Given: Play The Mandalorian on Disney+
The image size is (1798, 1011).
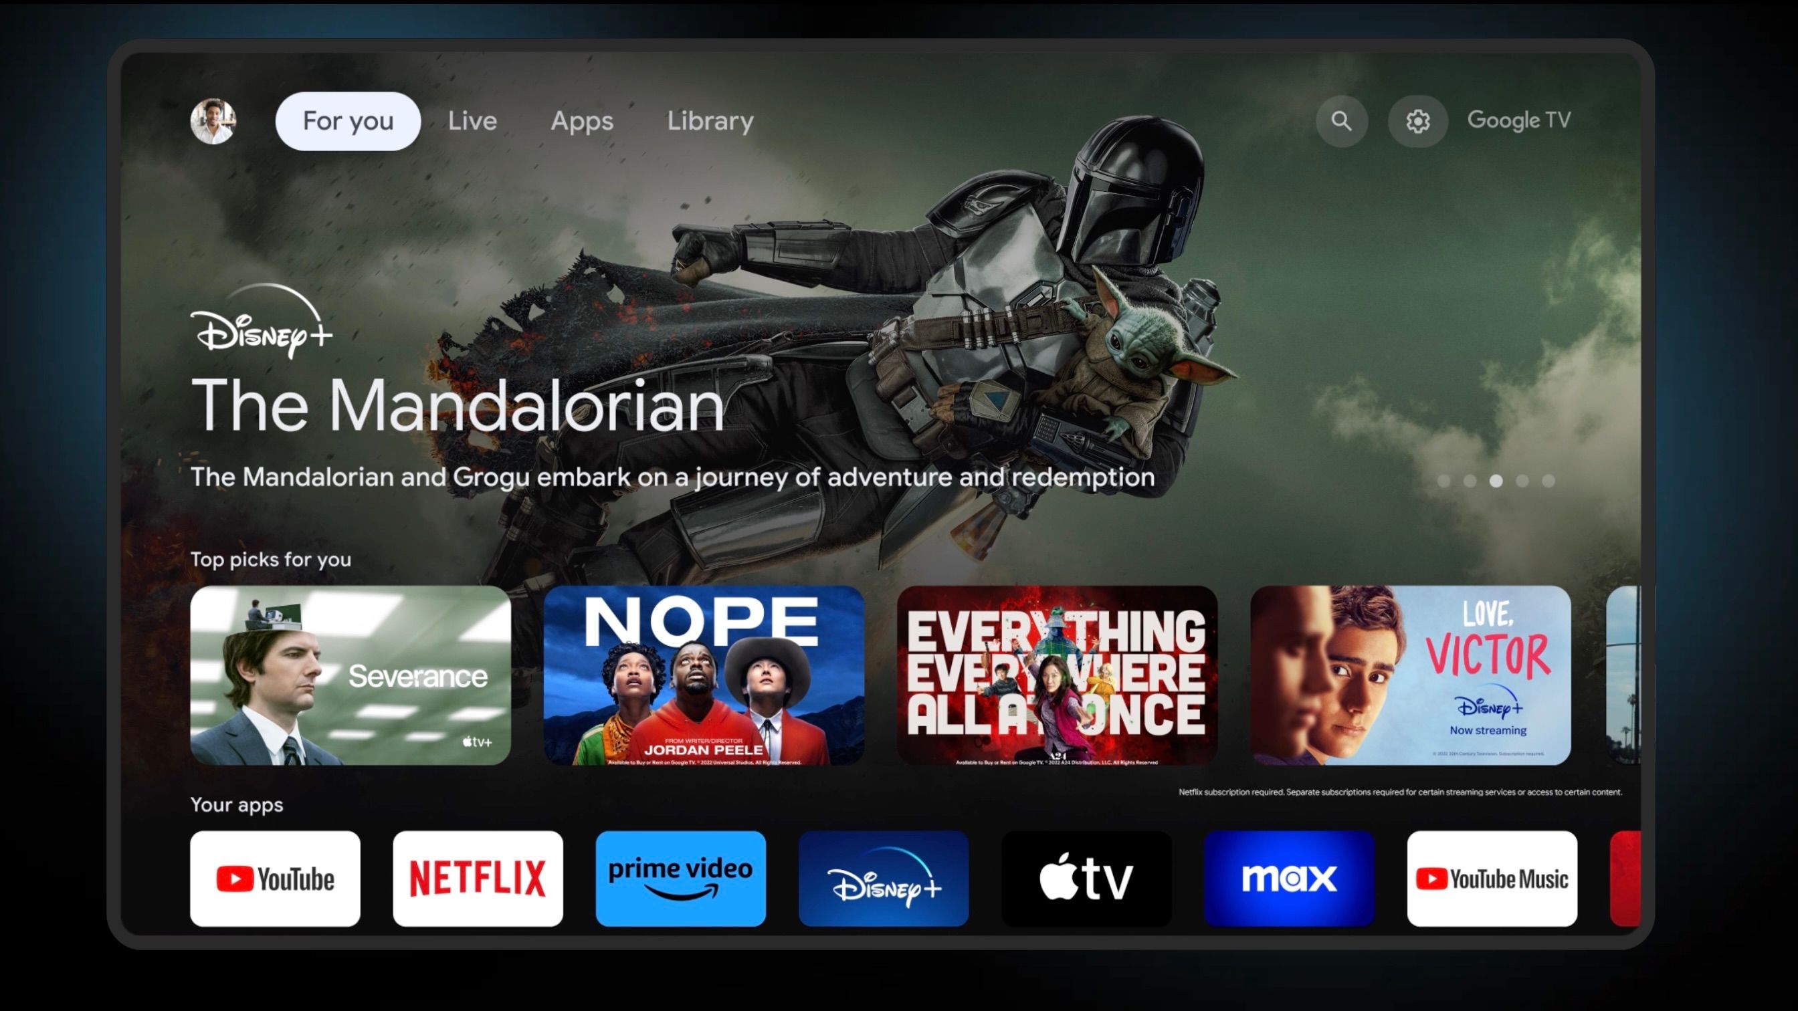Looking at the screenshot, I should pyautogui.click(x=457, y=403).
